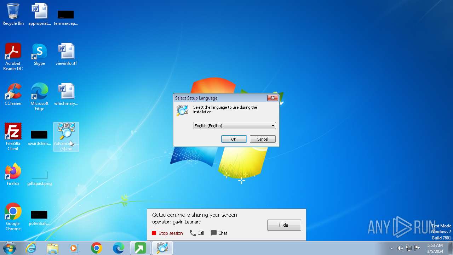
Task: Open the Recycle Bin desktop icon
Action: 13,14
